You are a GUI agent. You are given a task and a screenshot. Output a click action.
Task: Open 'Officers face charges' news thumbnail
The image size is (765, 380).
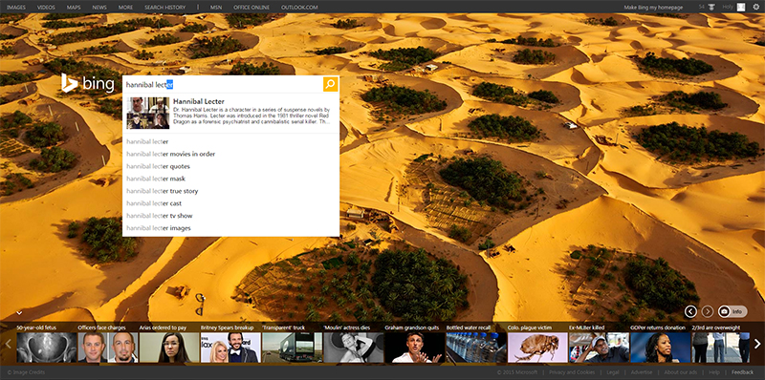(x=108, y=347)
